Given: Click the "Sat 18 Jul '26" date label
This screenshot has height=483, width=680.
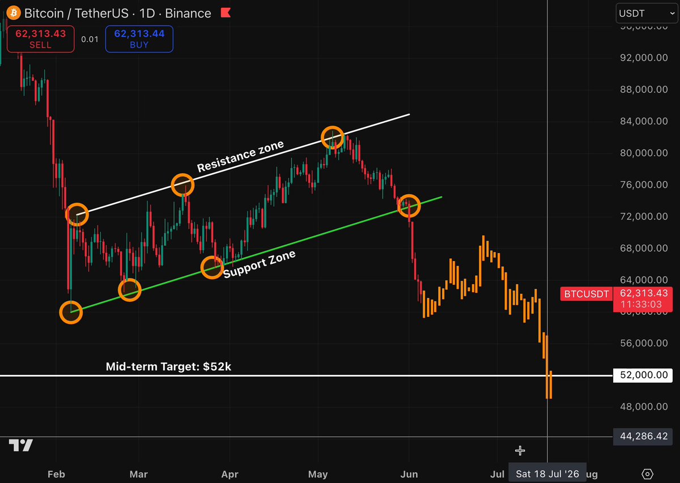Looking at the screenshot, I should click(x=547, y=473).
